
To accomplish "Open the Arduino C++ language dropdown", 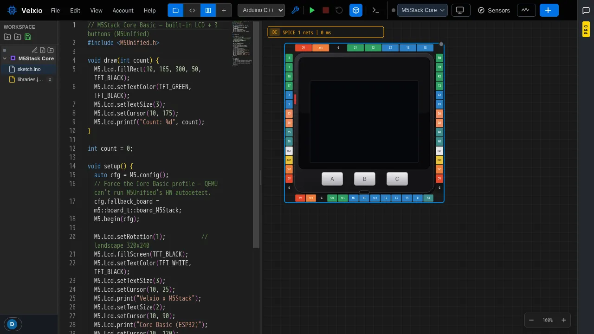I will 261,10.
